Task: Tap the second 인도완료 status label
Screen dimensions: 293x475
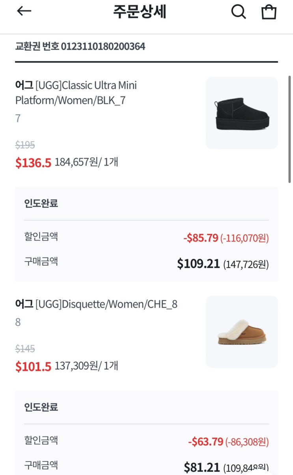Action: (x=41, y=407)
